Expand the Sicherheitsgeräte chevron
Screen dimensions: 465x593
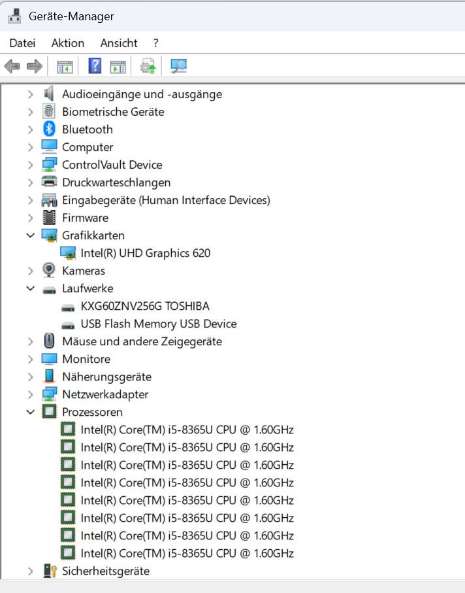point(31,571)
